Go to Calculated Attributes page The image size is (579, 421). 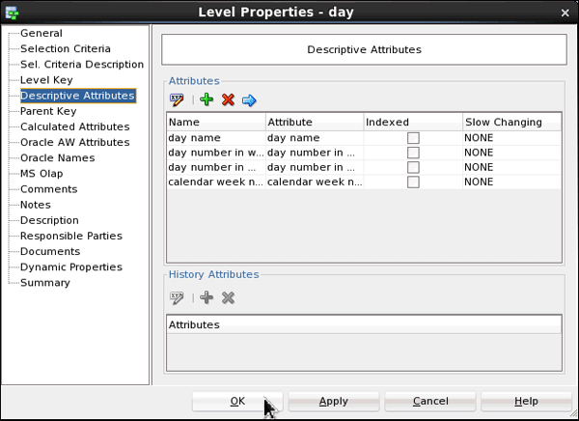pyautogui.click(x=75, y=126)
